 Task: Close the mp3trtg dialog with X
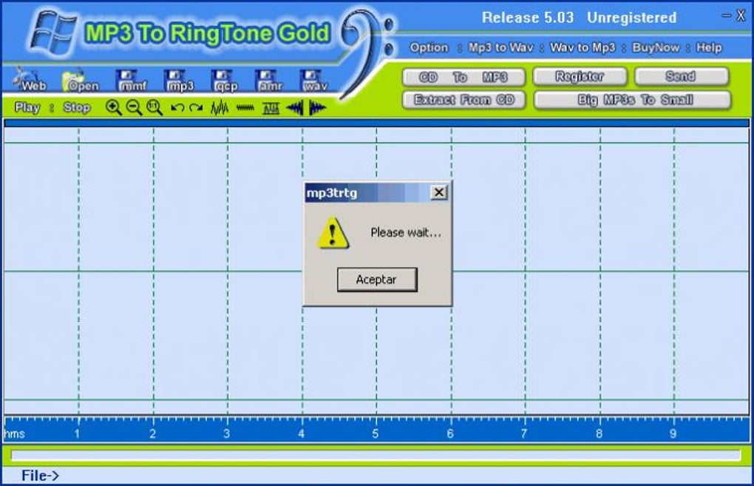pos(438,192)
